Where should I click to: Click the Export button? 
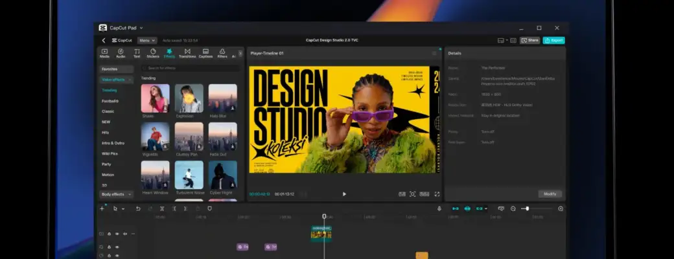click(x=553, y=40)
